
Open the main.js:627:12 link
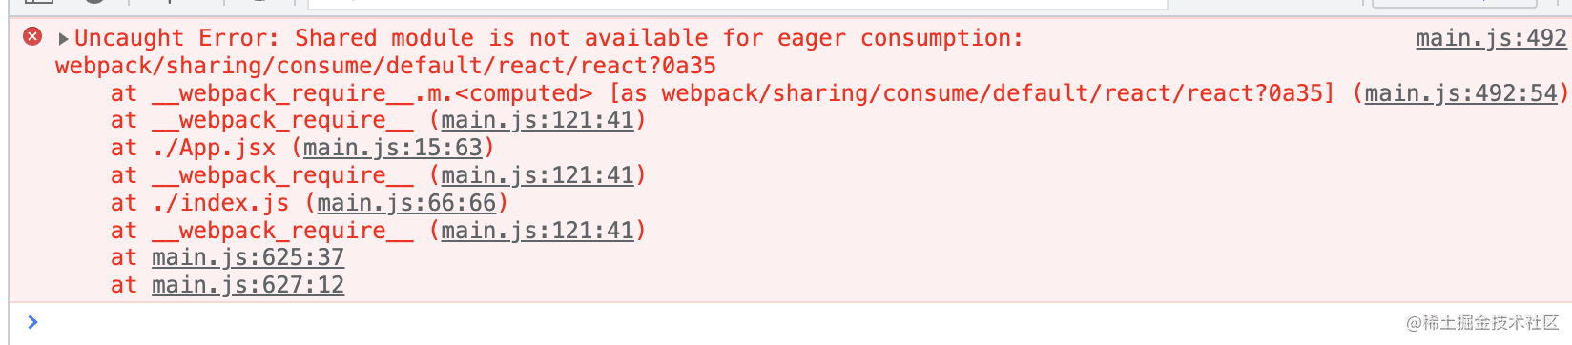tap(248, 285)
